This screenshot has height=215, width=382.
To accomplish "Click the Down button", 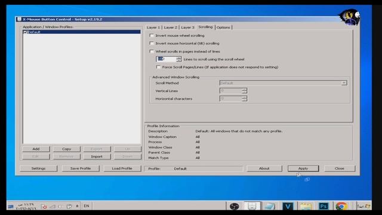I will [x=127, y=156].
